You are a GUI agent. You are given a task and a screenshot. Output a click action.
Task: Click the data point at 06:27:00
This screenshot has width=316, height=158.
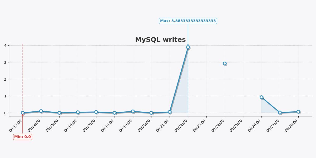click(x=280, y=112)
